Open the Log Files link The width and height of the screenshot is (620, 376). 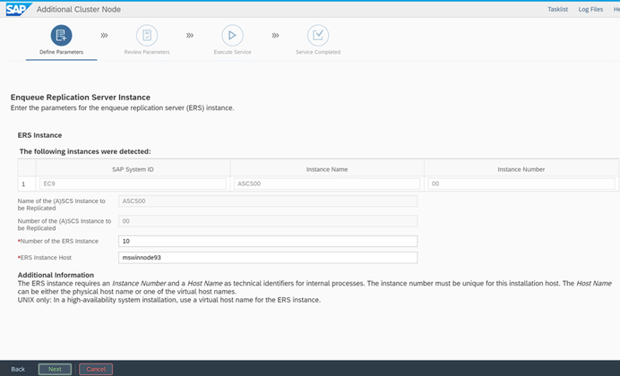point(590,9)
